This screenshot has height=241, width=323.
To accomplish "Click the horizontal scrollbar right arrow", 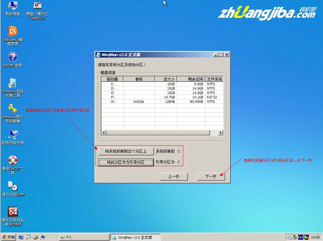I will [x=220, y=133].
